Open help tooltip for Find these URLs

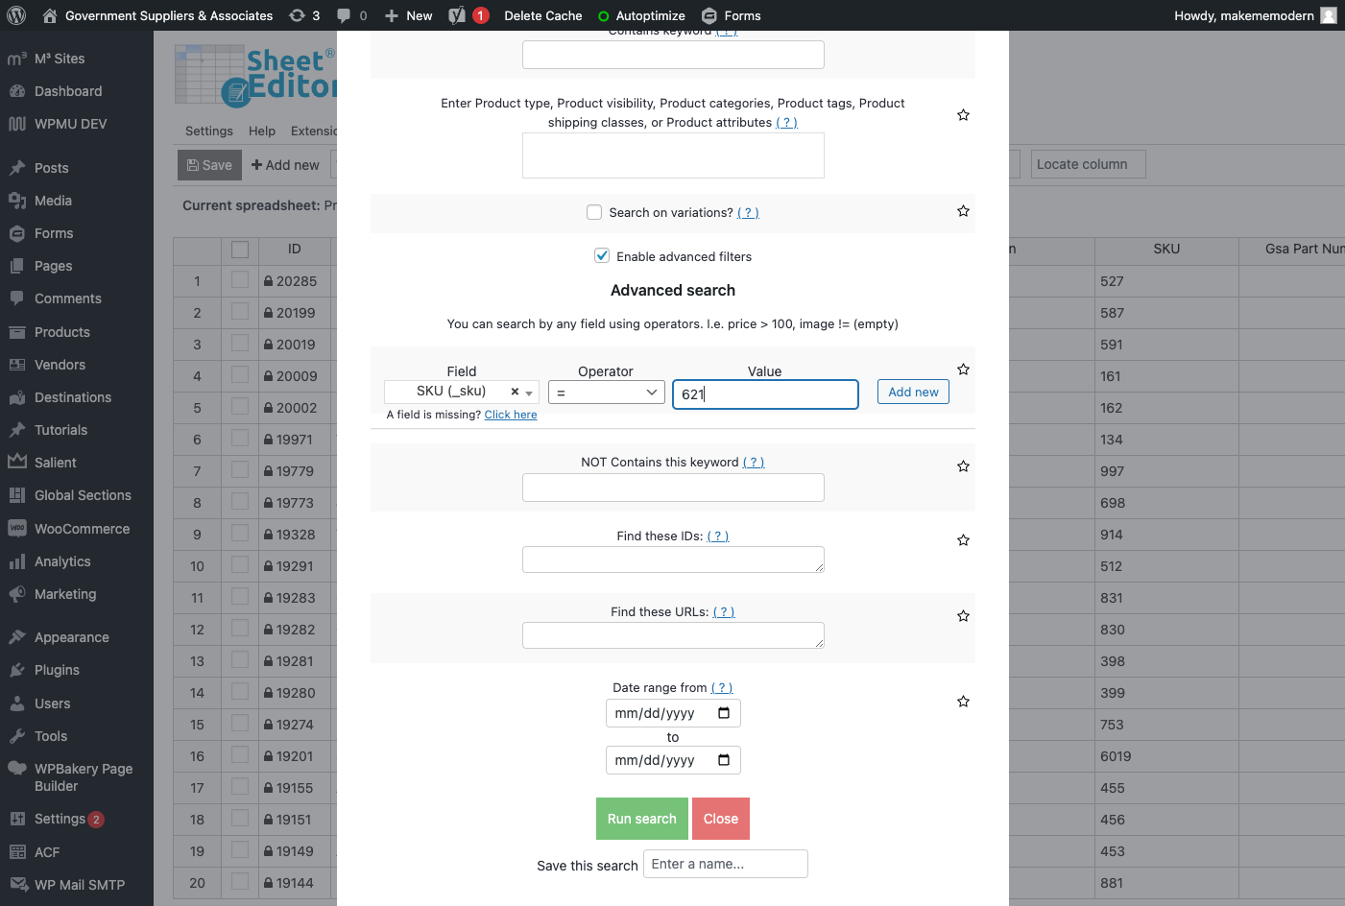[724, 611]
